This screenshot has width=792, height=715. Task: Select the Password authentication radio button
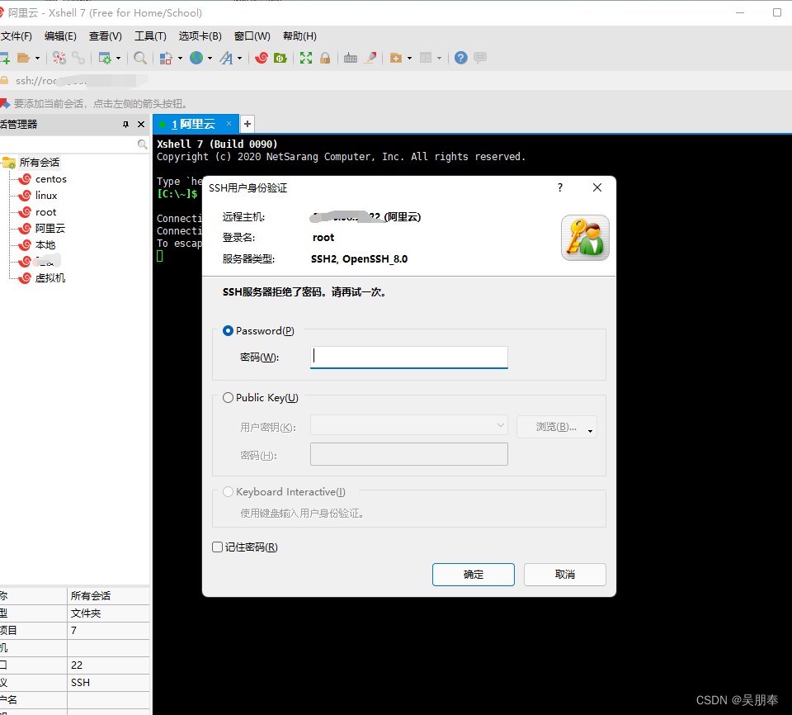click(x=228, y=331)
